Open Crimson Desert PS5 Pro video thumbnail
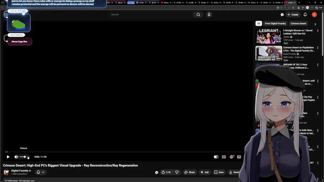 (x=269, y=53)
